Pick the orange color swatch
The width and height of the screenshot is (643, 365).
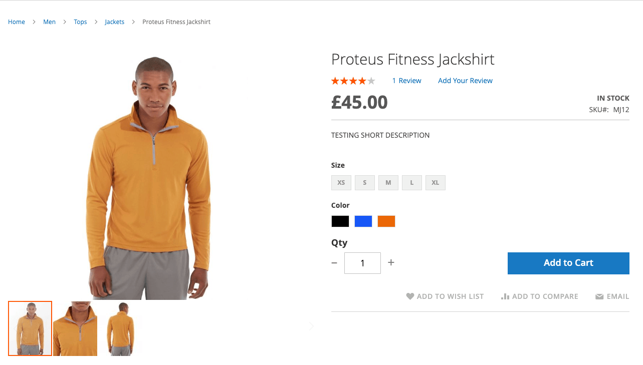[x=386, y=221]
